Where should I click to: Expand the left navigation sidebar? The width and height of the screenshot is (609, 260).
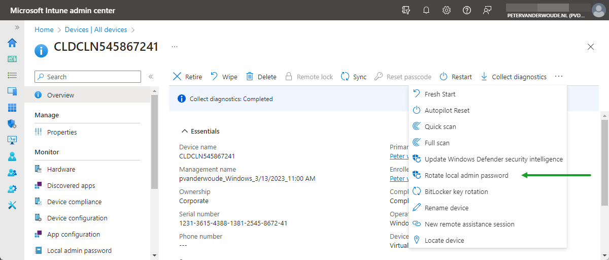17,27
